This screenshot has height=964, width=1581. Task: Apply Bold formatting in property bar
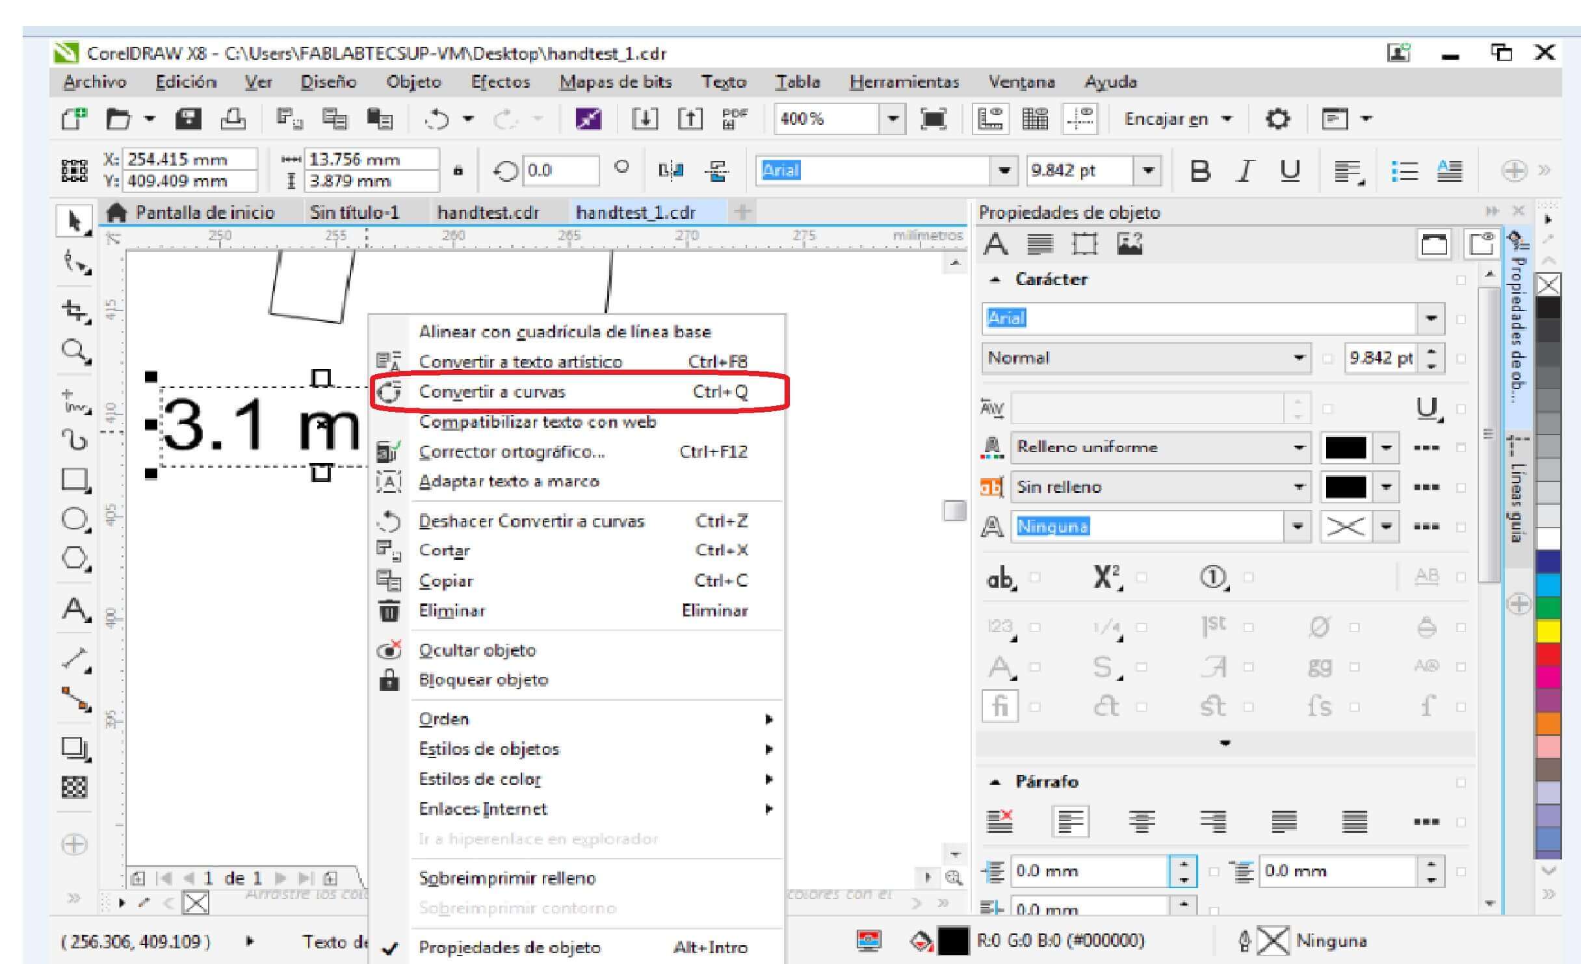[1200, 171]
